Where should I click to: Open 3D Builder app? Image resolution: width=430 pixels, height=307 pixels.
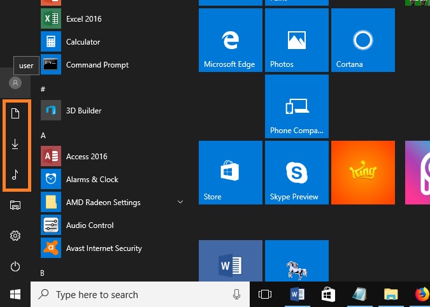[x=112, y=110]
